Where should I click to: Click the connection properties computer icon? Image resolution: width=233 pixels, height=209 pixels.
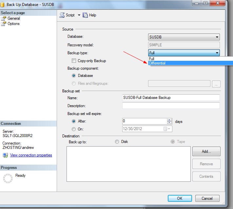5,155
